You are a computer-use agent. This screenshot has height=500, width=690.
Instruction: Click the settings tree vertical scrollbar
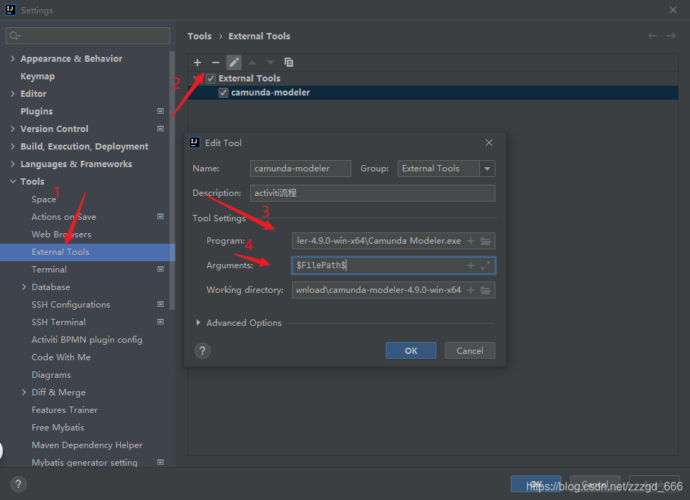pos(172,180)
